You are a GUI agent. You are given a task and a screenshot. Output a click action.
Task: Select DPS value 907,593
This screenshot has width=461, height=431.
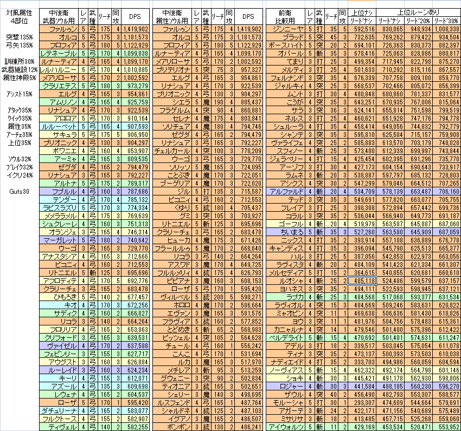click(135, 127)
